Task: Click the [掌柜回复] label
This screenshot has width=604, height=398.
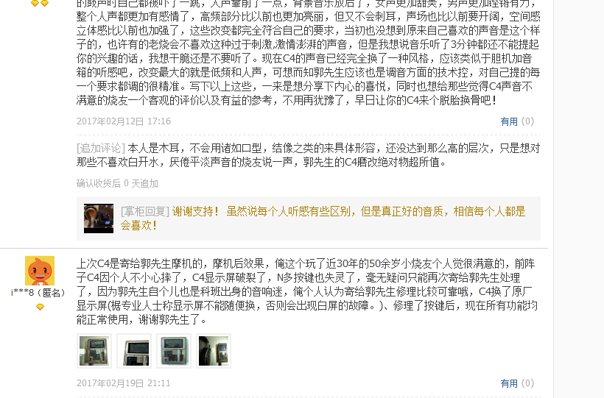Action: [x=145, y=211]
